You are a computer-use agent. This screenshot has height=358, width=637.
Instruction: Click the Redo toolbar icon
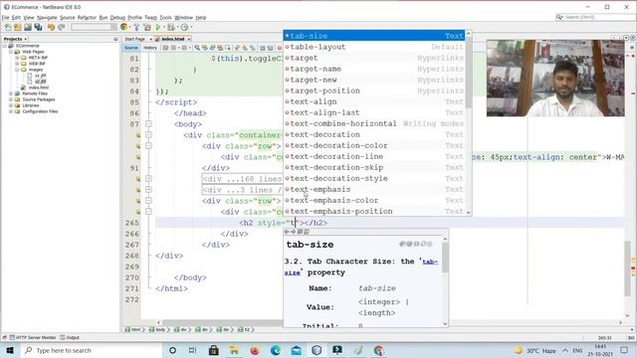tap(62, 27)
